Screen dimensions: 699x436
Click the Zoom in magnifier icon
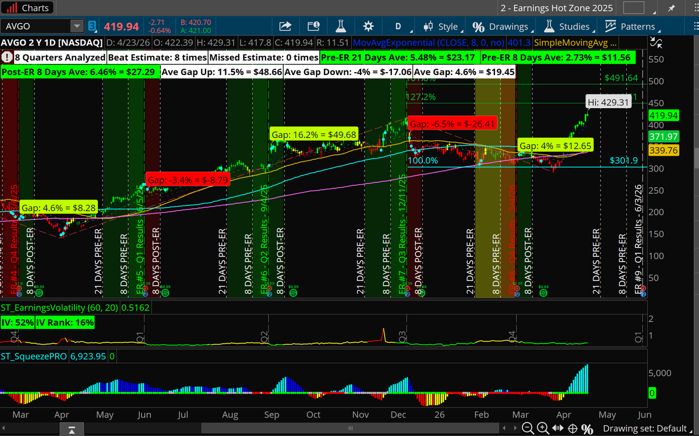click(x=542, y=428)
